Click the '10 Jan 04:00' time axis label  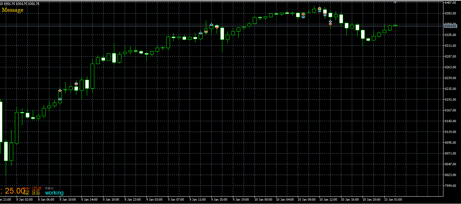tap(285, 200)
